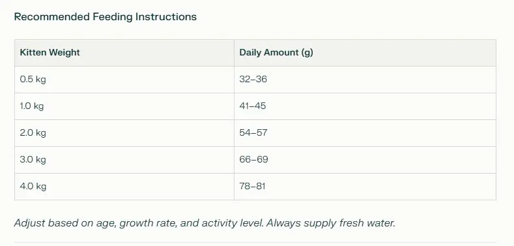514x246 pixels.
Task: Click the 1.0 kg weight cell
Action: (124, 106)
